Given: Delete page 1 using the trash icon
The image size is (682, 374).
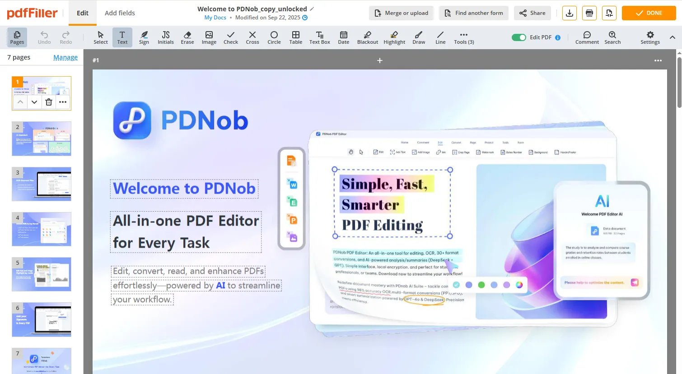Looking at the screenshot, I should point(49,102).
